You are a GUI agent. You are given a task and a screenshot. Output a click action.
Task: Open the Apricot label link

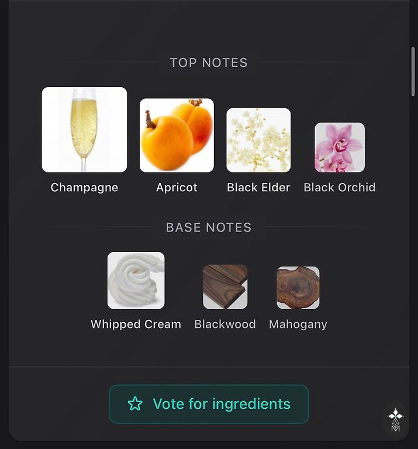177,188
